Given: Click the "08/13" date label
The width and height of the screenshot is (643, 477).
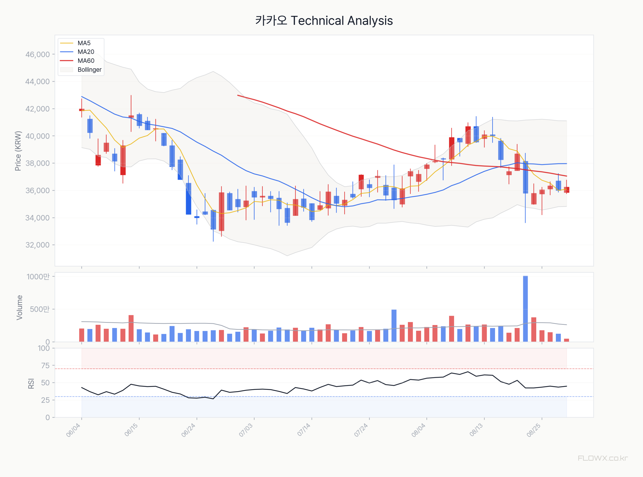Looking at the screenshot, I should point(476,430).
